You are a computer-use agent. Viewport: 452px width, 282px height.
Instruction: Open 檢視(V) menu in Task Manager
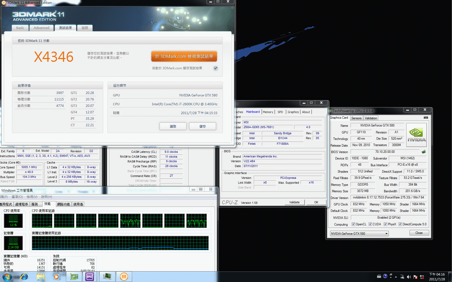(x=32, y=197)
